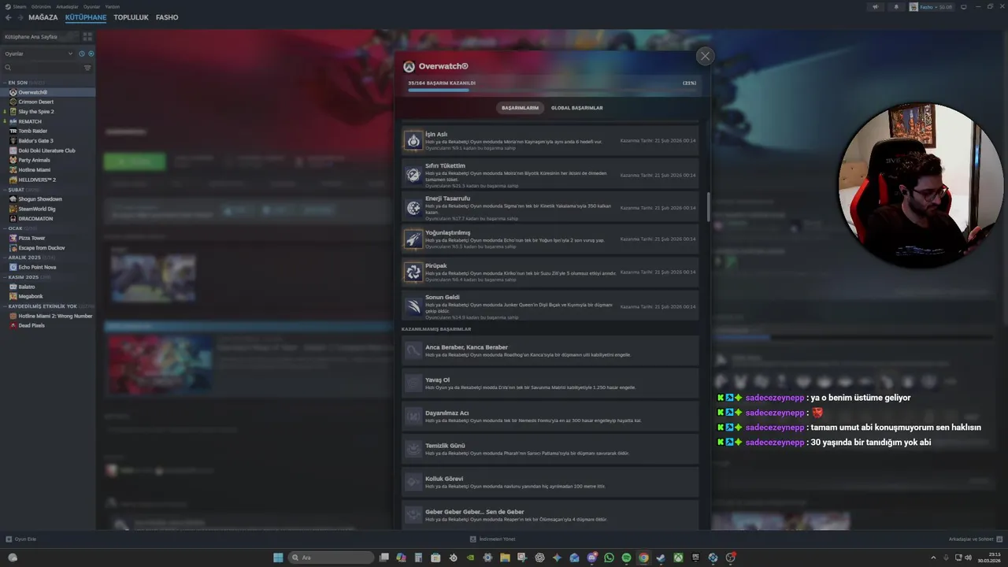Click the locked Dayanılmaz Acı achievement icon
The width and height of the screenshot is (1008, 567).
pos(413,416)
